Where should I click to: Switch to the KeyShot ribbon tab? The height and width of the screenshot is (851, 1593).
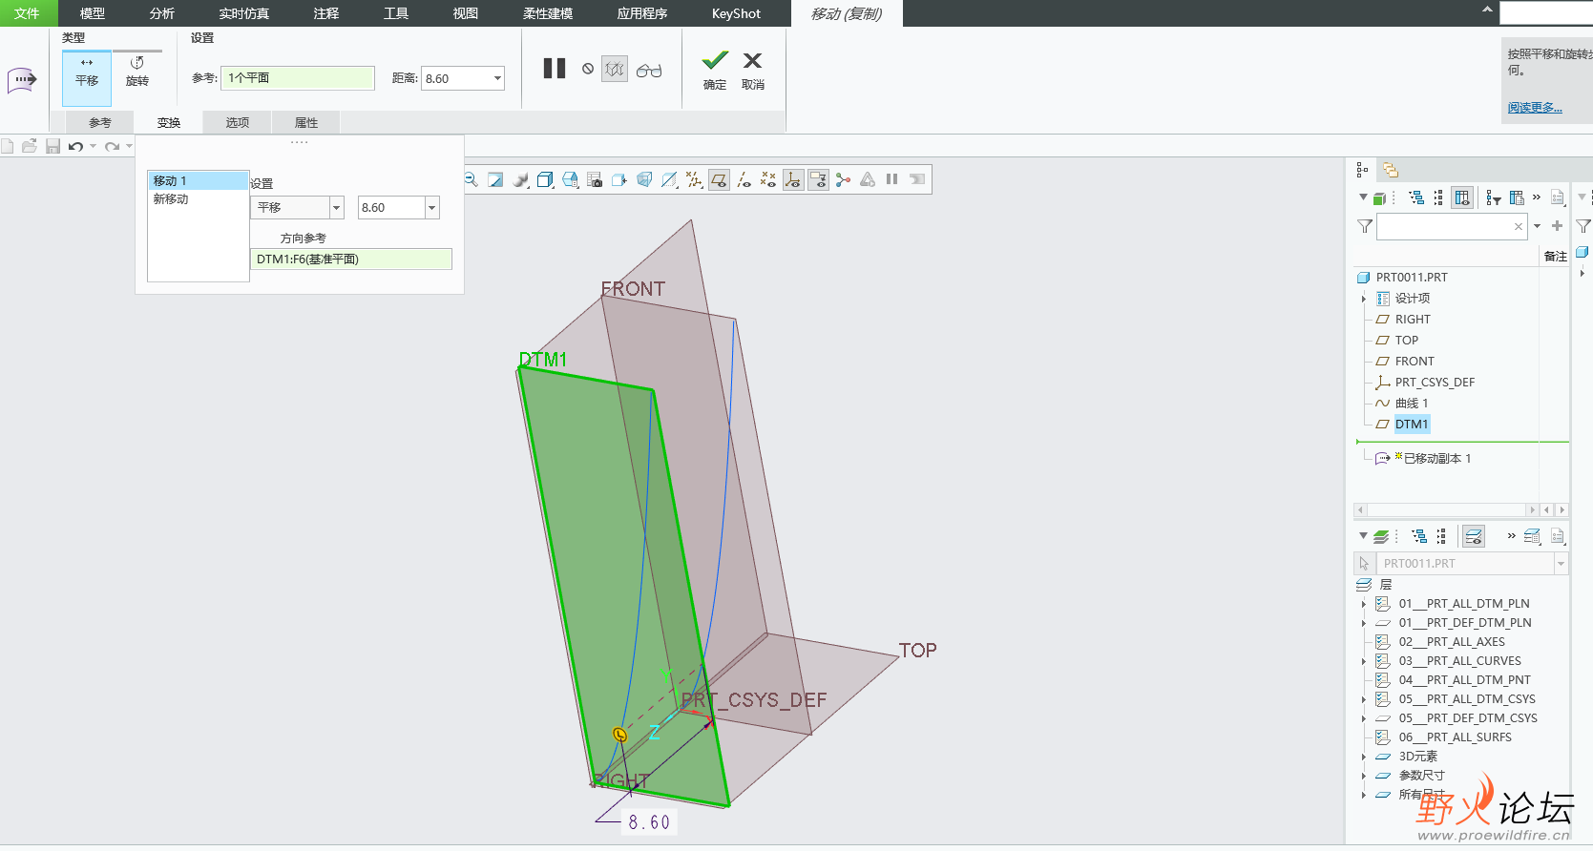point(736,13)
